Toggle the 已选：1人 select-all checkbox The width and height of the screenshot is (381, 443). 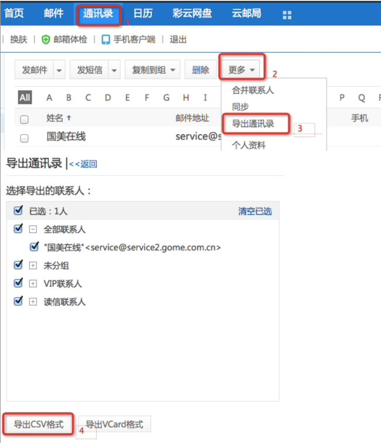[18, 211]
